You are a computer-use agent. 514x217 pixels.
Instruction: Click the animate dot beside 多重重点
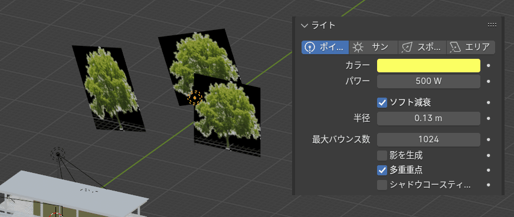[489, 170]
